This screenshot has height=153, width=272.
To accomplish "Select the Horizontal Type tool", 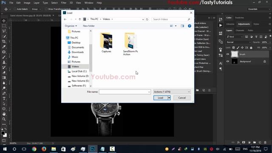I will coord(4,99).
